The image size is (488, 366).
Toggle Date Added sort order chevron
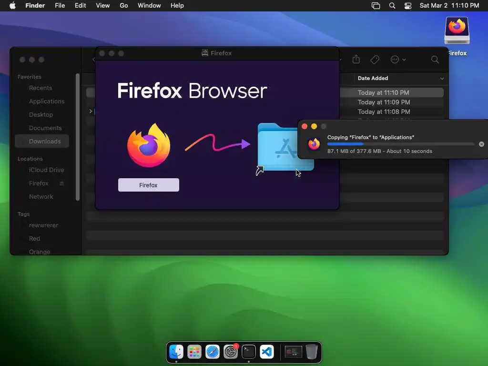(442, 79)
